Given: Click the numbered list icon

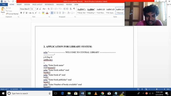Looking at the screenshot, I should (56, 9).
